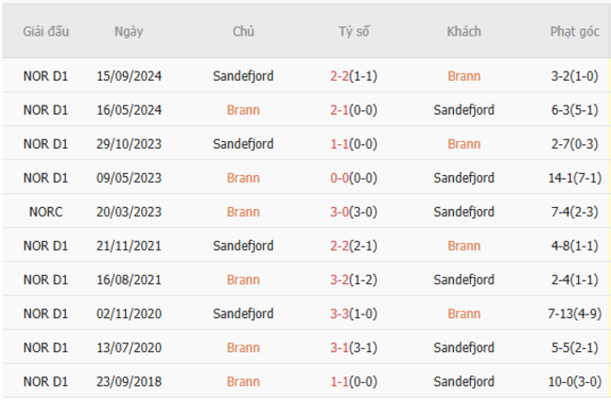Click Brann home team in the 09/05/2023 row
The height and width of the screenshot is (400, 611).
243,178
